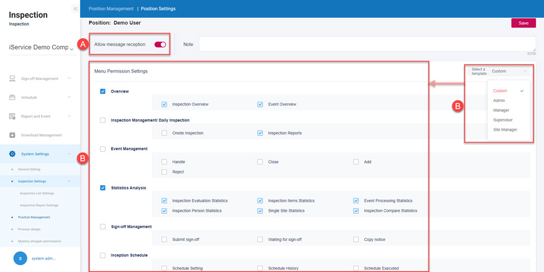Image resolution: width=544 pixels, height=272 pixels.
Task: Uncheck the Inspection Reports checkbox
Action: point(260,133)
